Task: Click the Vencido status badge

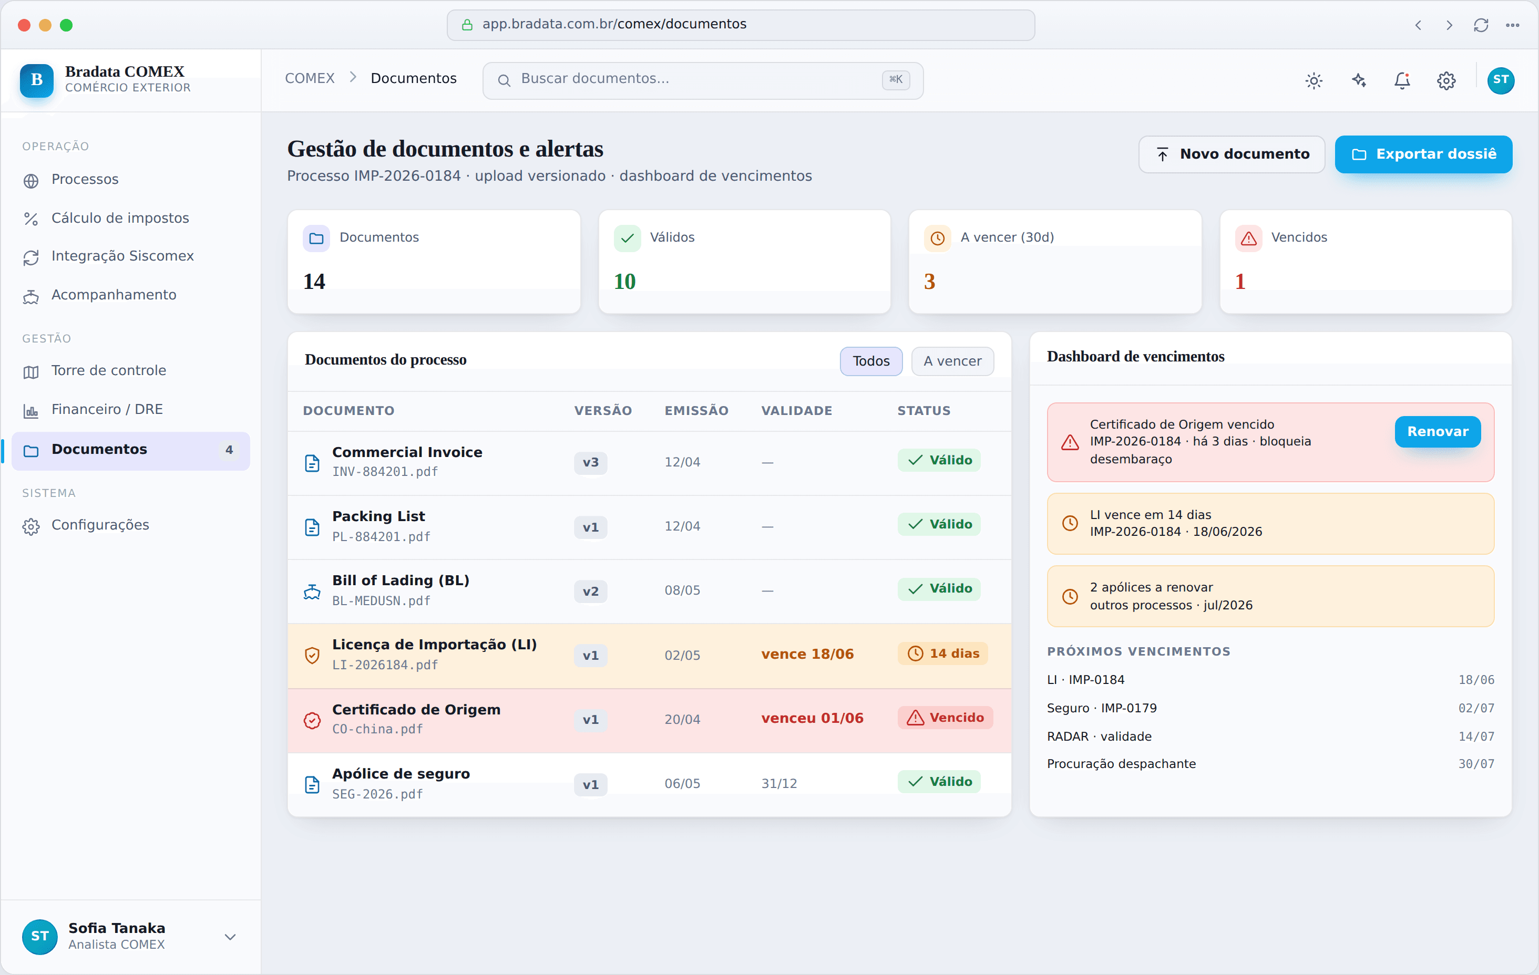Action: click(x=945, y=718)
